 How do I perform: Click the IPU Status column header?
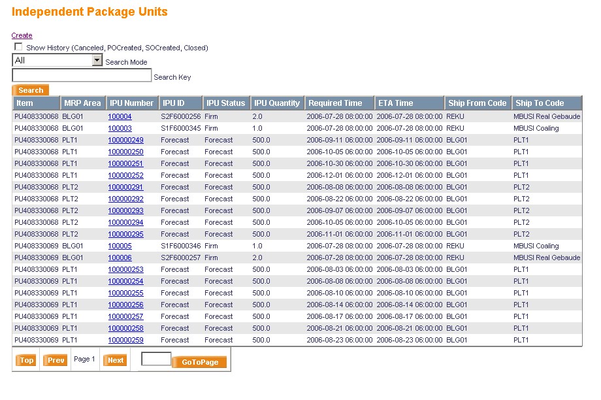coord(226,103)
